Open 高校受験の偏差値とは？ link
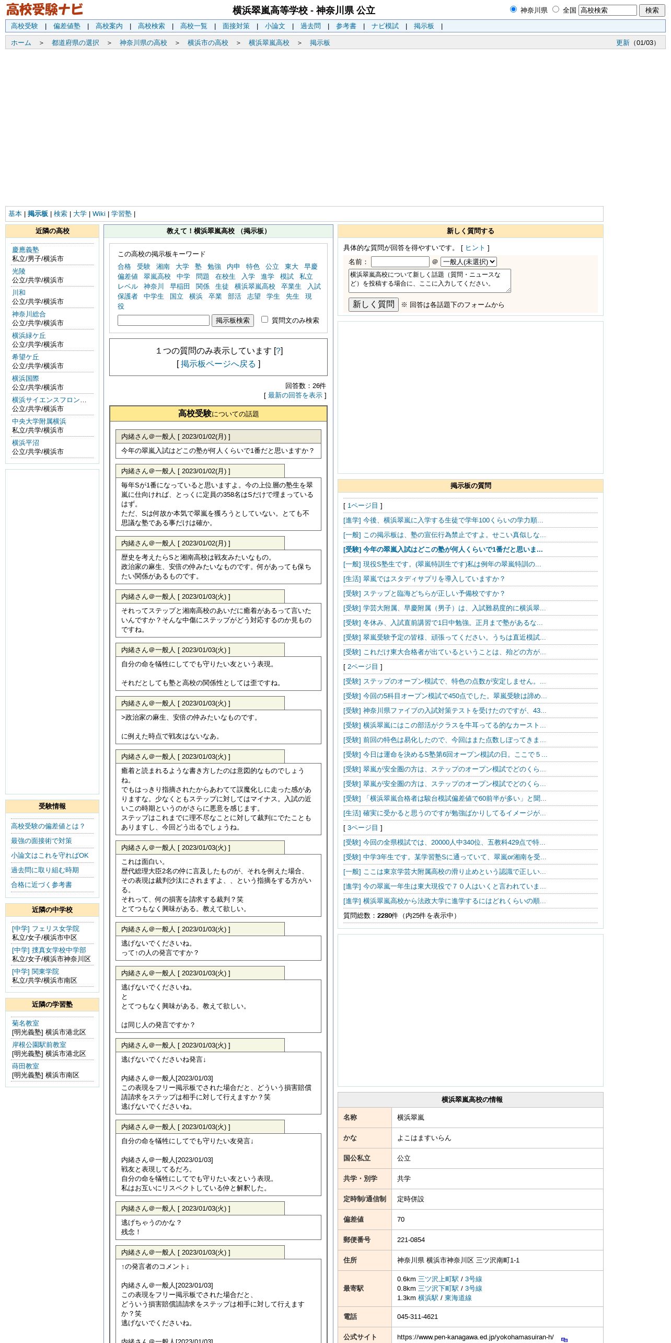Viewport: 671px width, 1343px height. coord(48,826)
